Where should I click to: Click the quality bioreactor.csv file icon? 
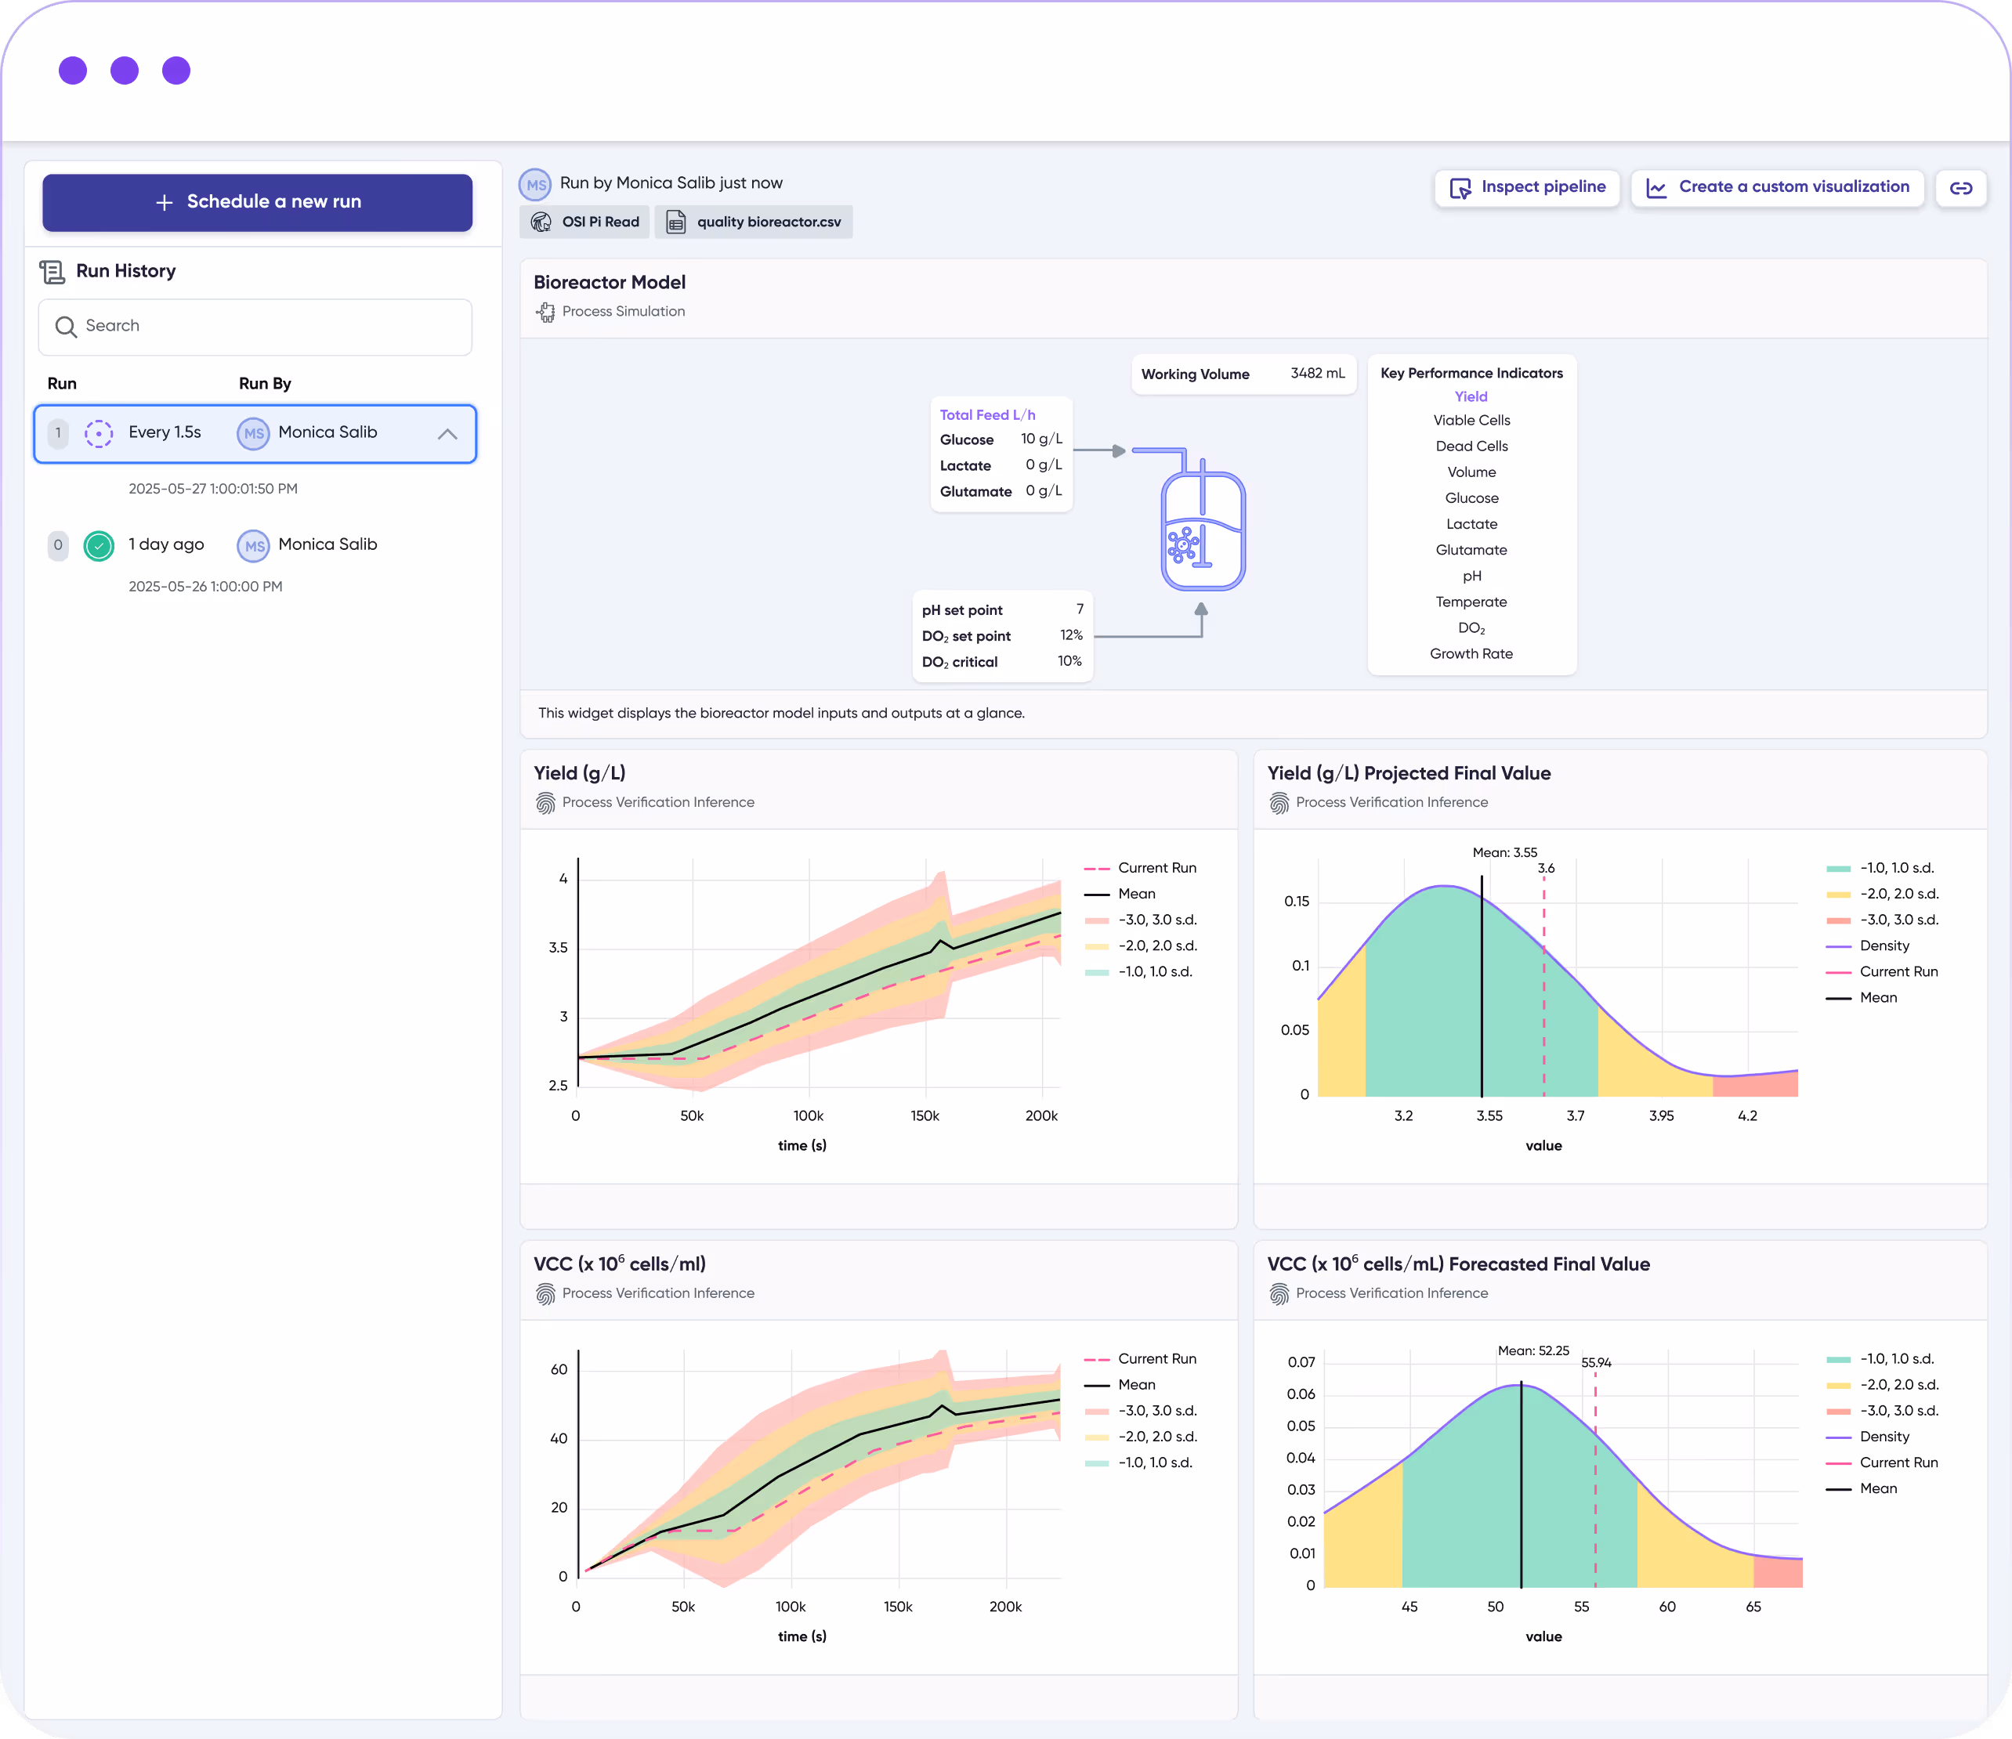click(676, 222)
